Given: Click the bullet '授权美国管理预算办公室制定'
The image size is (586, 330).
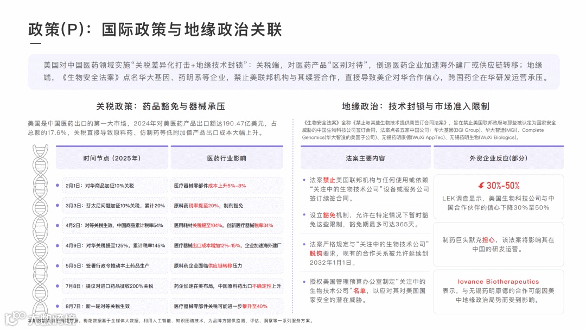Looking at the screenshot, I should tap(367, 291).
